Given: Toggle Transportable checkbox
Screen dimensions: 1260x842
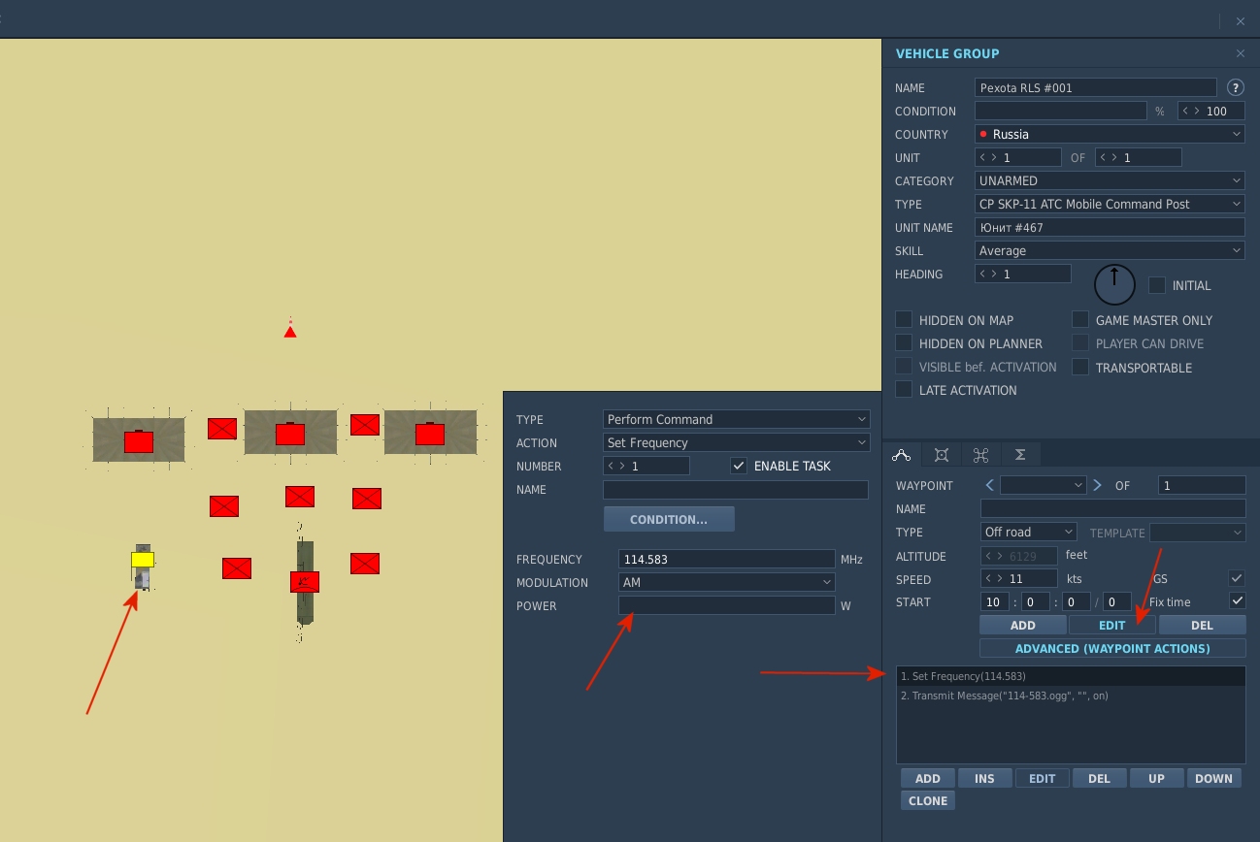Looking at the screenshot, I should click(x=1080, y=367).
